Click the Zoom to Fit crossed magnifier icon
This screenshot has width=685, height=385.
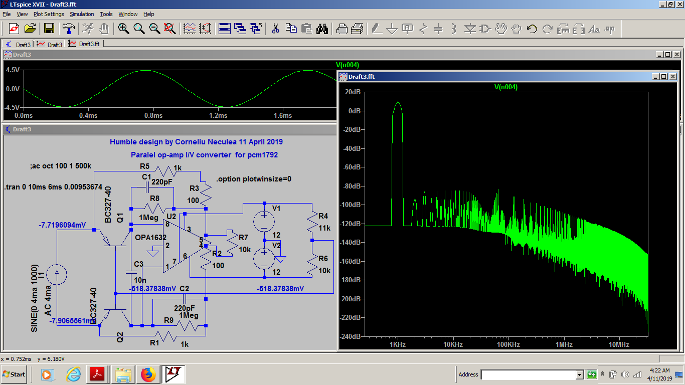(170, 29)
